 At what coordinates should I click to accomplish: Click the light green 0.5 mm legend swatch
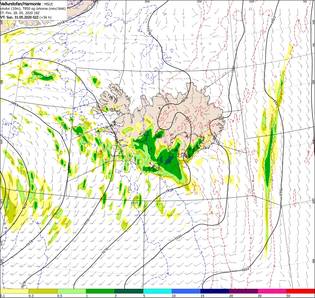[72, 291]
